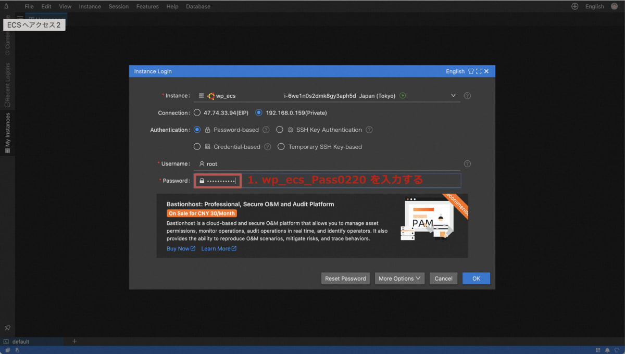The image size is (625, 354).
Task: Click the running status icon after Japan (Tokyo)
Action: click(x=403, y=96)
